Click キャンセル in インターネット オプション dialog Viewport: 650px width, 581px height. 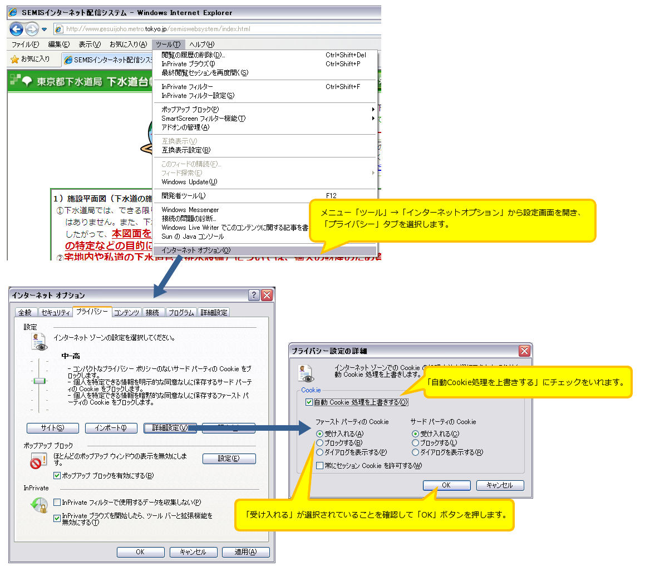point(193,552)
